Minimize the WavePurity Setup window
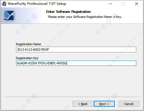The image size is (144, 111). pos(111,4)
